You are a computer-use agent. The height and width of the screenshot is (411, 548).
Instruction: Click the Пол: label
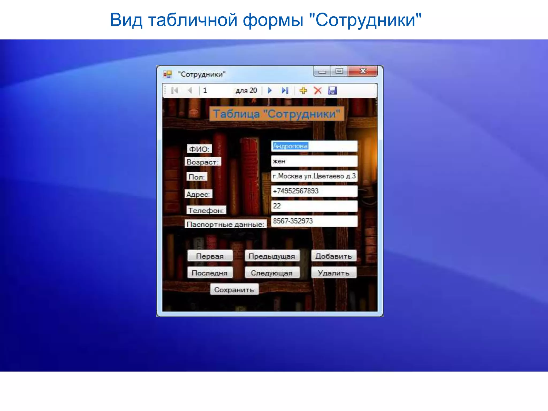tap(197, 177)
